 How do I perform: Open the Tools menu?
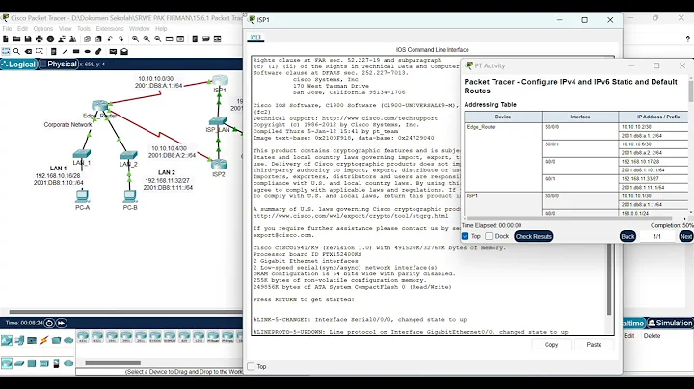tap(83, 28)
